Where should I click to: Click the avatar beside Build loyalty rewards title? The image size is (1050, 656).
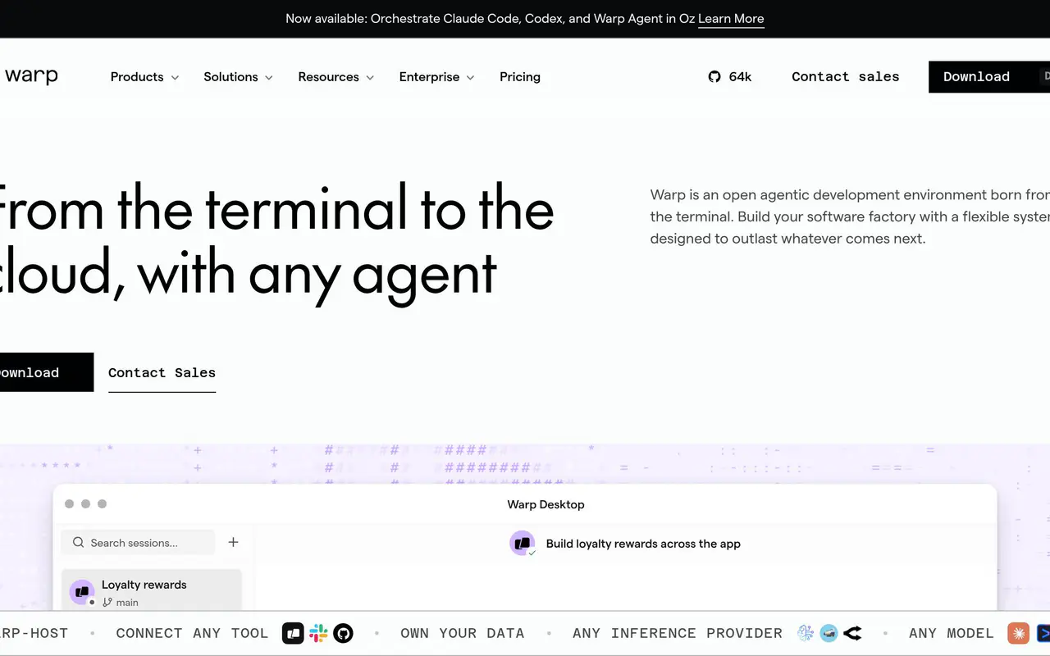tap(523, 543)
